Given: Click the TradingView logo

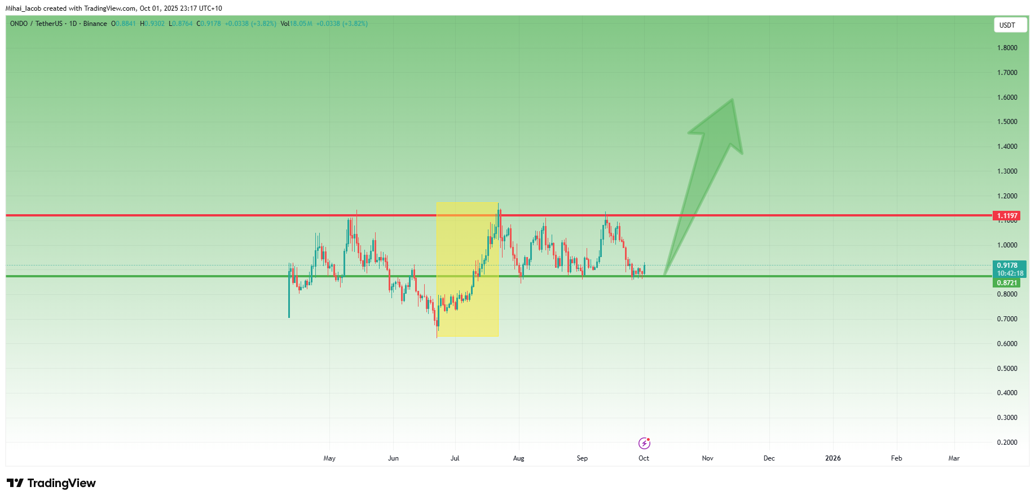Looking at the screenshot, I should click(x=51, y=483).
